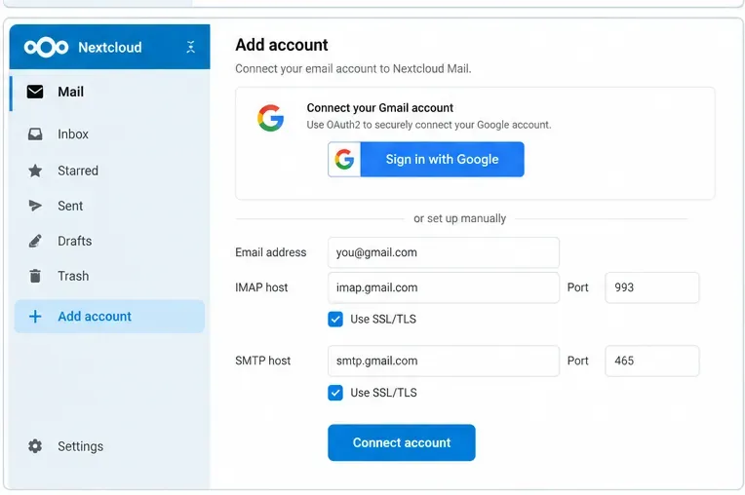
Task: Collapse the sidebar with the header toggle icon
Action: tap(190, 47)
